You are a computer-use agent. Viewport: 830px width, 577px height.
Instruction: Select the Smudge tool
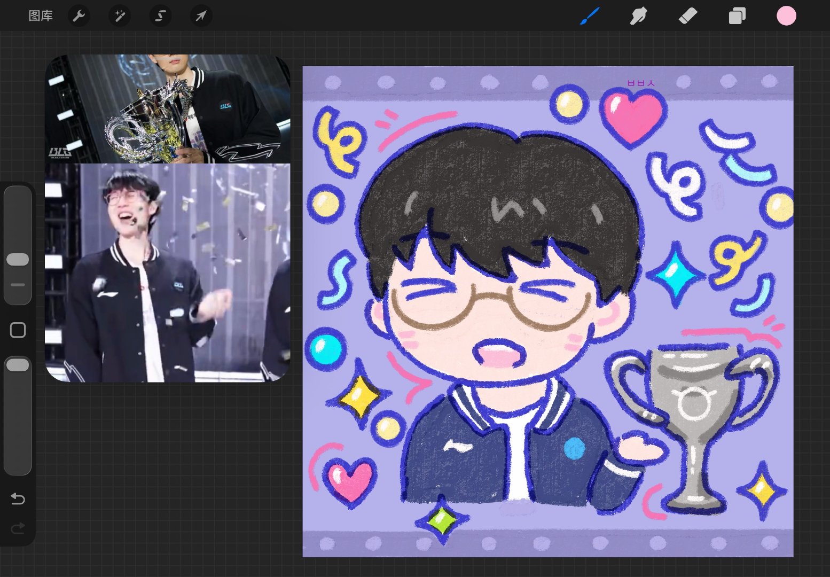point(638,16)
